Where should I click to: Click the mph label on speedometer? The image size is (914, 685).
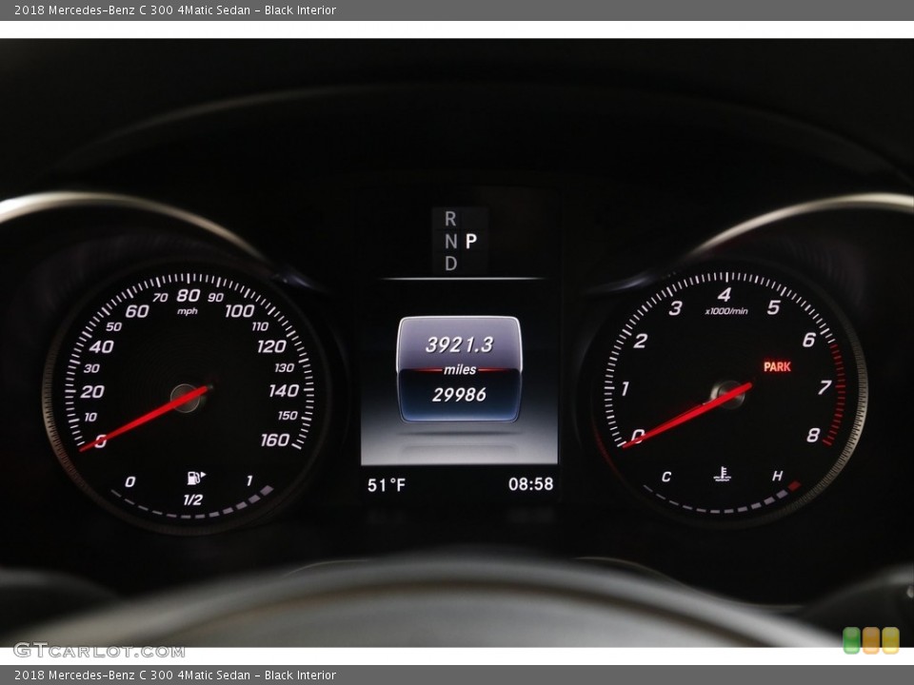188,312
